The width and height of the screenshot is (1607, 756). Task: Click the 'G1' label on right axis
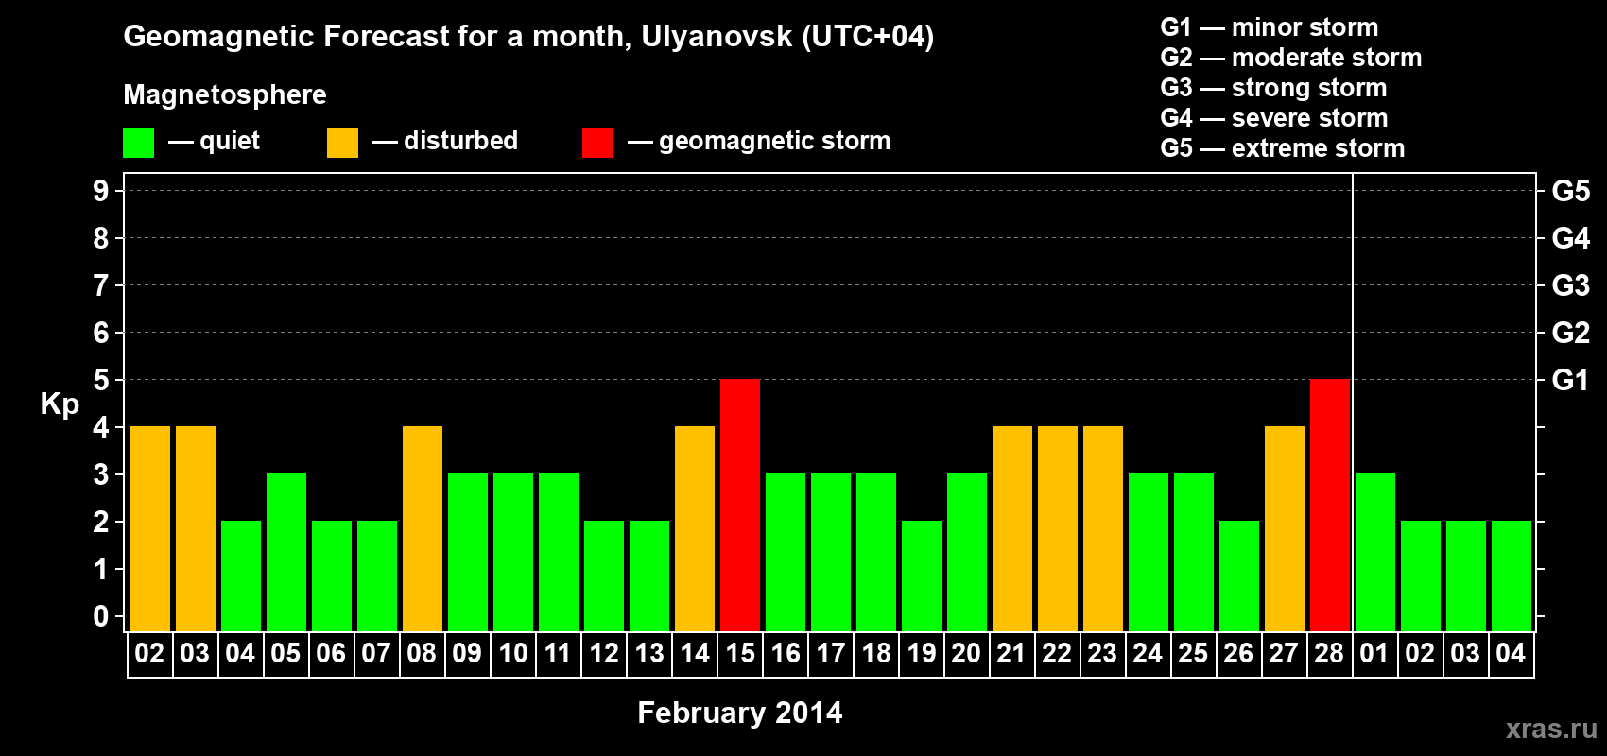pyautogui.click(x=1571, y=380)
